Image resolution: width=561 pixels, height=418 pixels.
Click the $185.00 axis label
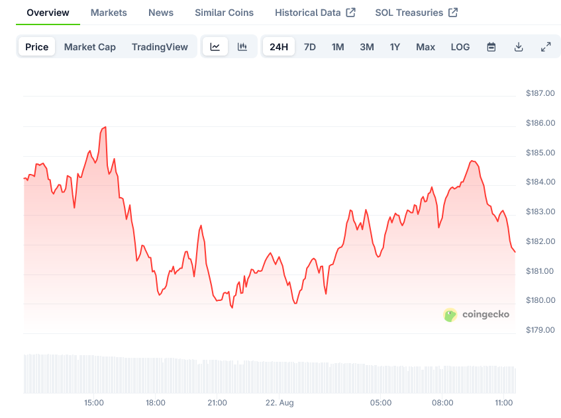[540, 153]
